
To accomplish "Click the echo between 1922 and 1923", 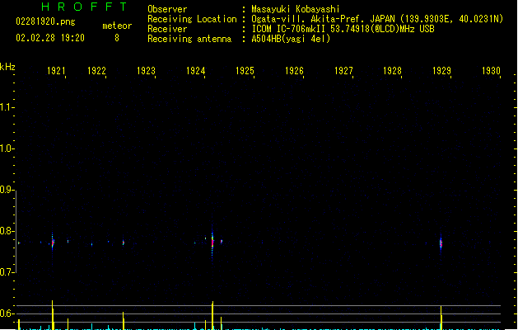I will (x=124, y=243).
